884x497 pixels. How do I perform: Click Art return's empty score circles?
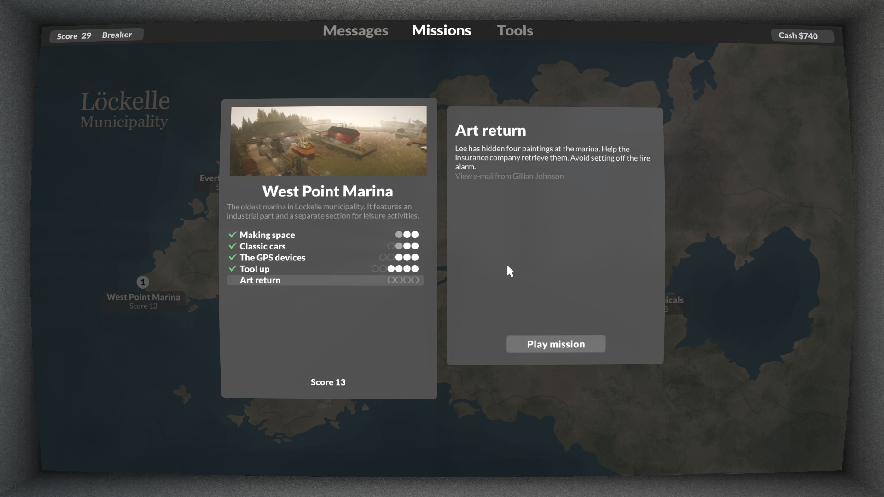(x=403, y=280)
